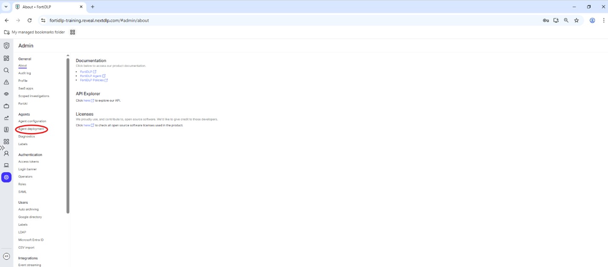The width and height of the screenshot is (608, 267).
Task: Open the dollar document icon in sidebar
Action: tap(6, 130)
